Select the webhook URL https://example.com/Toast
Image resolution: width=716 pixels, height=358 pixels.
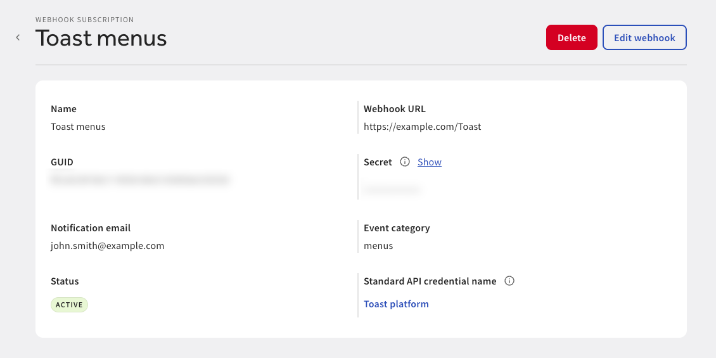(x=423, y=127)
